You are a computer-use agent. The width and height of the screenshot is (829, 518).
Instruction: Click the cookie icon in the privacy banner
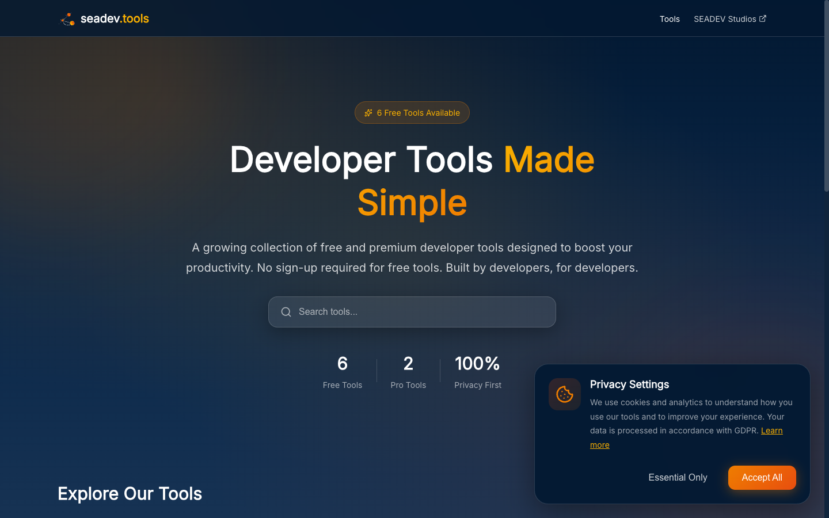564,394
